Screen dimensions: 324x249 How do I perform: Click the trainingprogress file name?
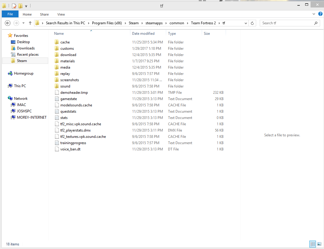coord(73,143)
